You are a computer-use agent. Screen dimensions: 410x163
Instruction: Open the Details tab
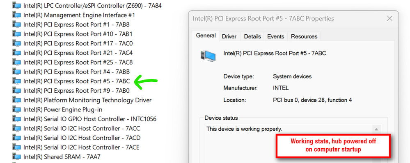252,36
